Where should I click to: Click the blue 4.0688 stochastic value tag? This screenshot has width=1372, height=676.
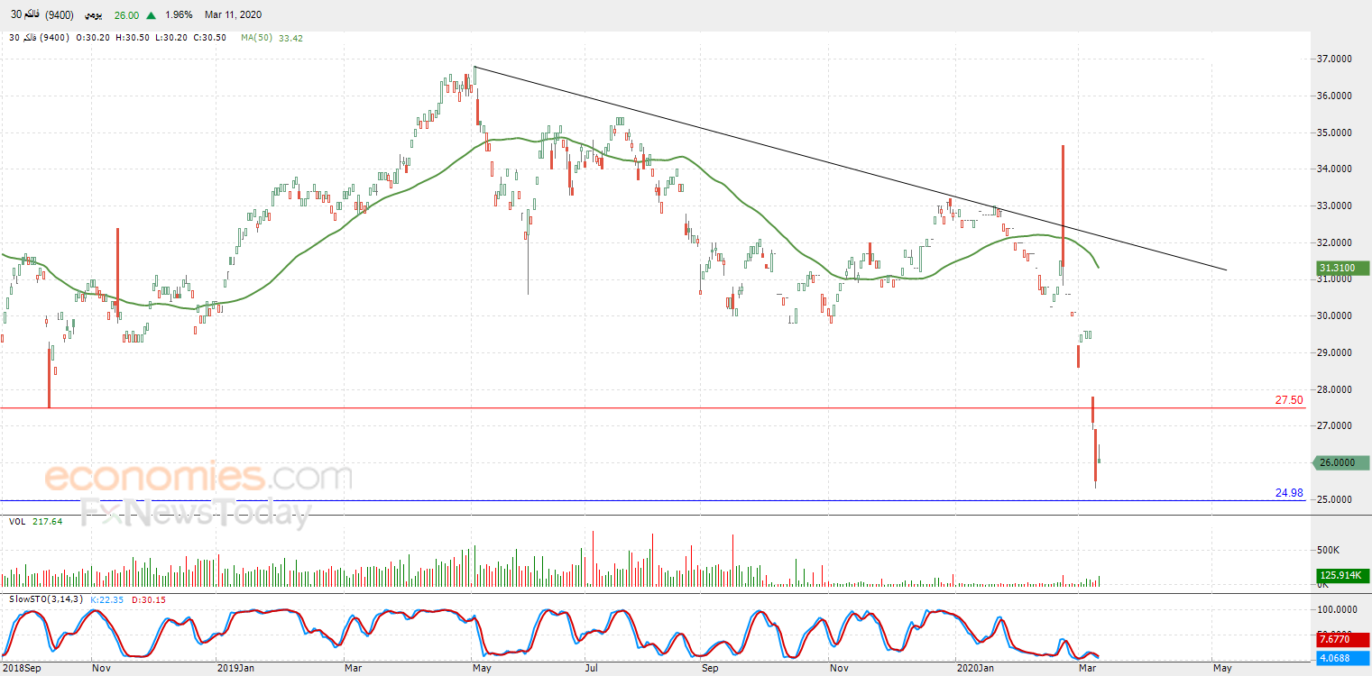point(1342,657)
